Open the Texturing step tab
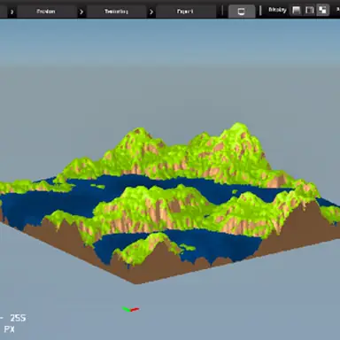The image size is (340, 340). click(x=116, y=12)
